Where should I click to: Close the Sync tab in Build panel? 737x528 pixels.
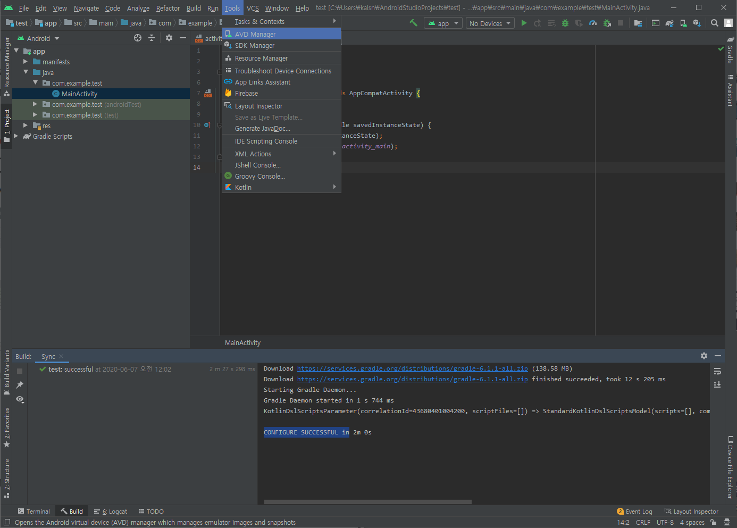(61, 356)
